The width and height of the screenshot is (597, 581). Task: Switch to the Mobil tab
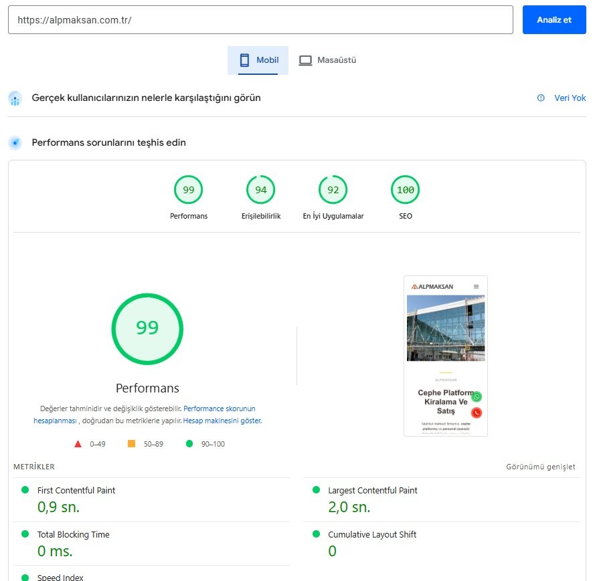[258, 60]
